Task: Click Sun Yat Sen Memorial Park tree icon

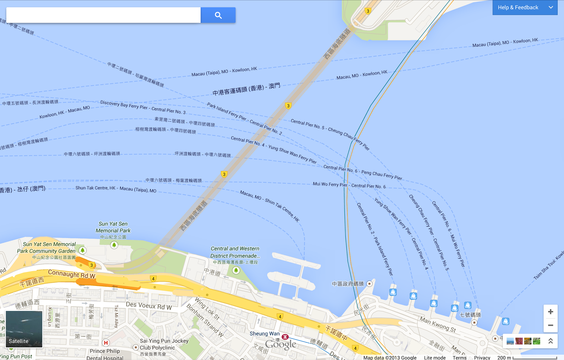Action: click(114, 245)
